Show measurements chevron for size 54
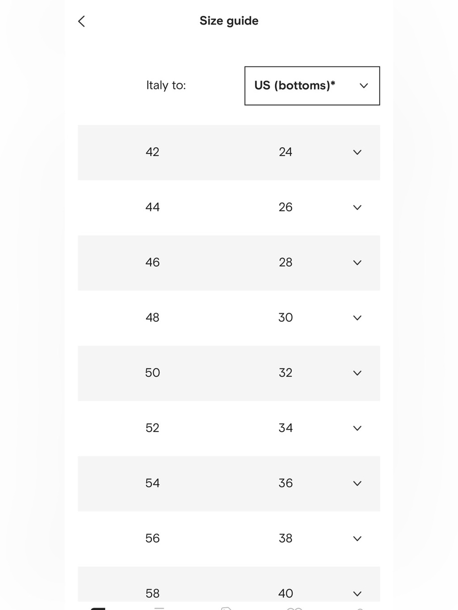The image size is (458, 610). pyautogui.click(x=357, y=483)
